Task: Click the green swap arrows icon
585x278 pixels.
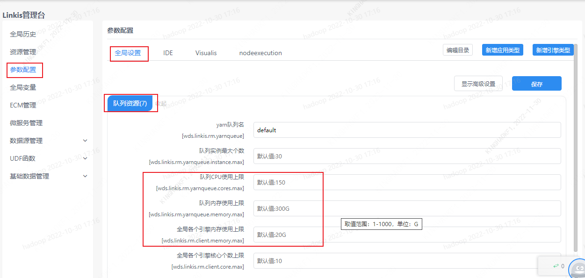Action: (556, 266)
